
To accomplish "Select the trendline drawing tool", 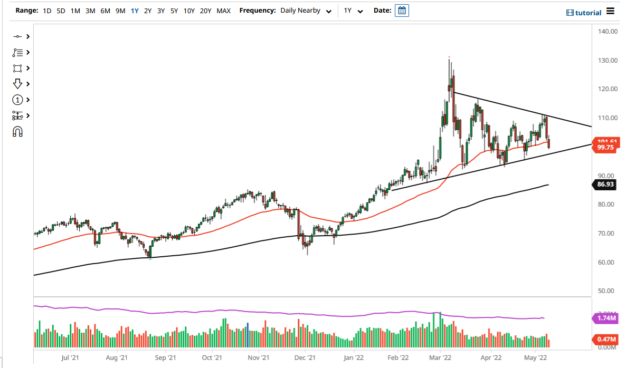I will coord(17,36).
